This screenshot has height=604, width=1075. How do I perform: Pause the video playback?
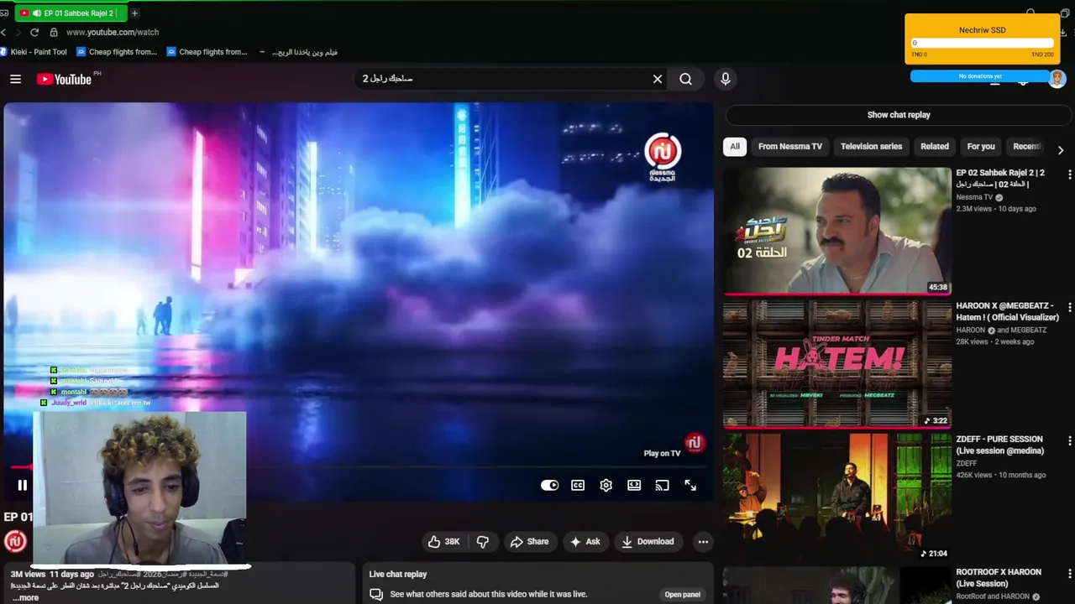(23, 485)
